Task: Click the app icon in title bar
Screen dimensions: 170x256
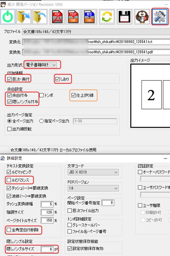Action: pyautogui.click(x=3, y=5)
